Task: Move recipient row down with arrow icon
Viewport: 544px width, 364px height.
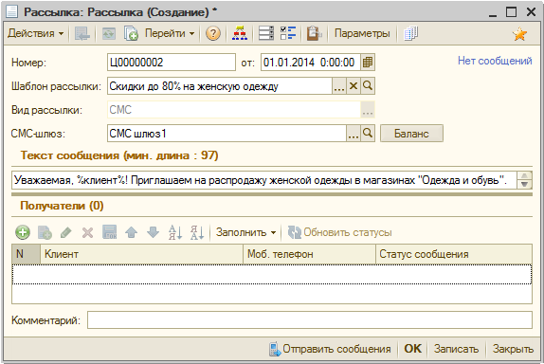Action: tap(153, 232)
